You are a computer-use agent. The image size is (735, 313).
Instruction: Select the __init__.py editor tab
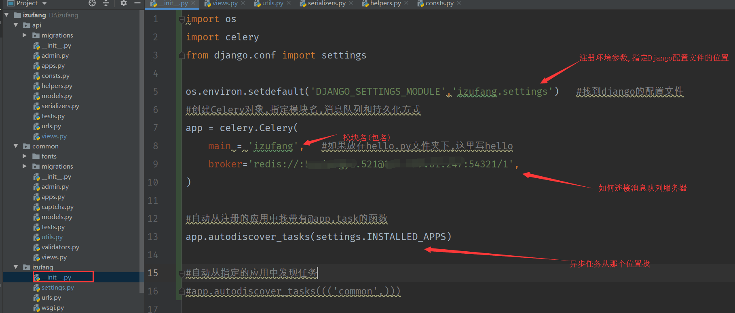[x=173, y=3]
